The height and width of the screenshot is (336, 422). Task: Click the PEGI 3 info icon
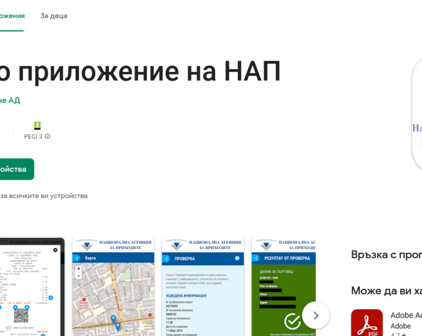[x=48, y=136]
